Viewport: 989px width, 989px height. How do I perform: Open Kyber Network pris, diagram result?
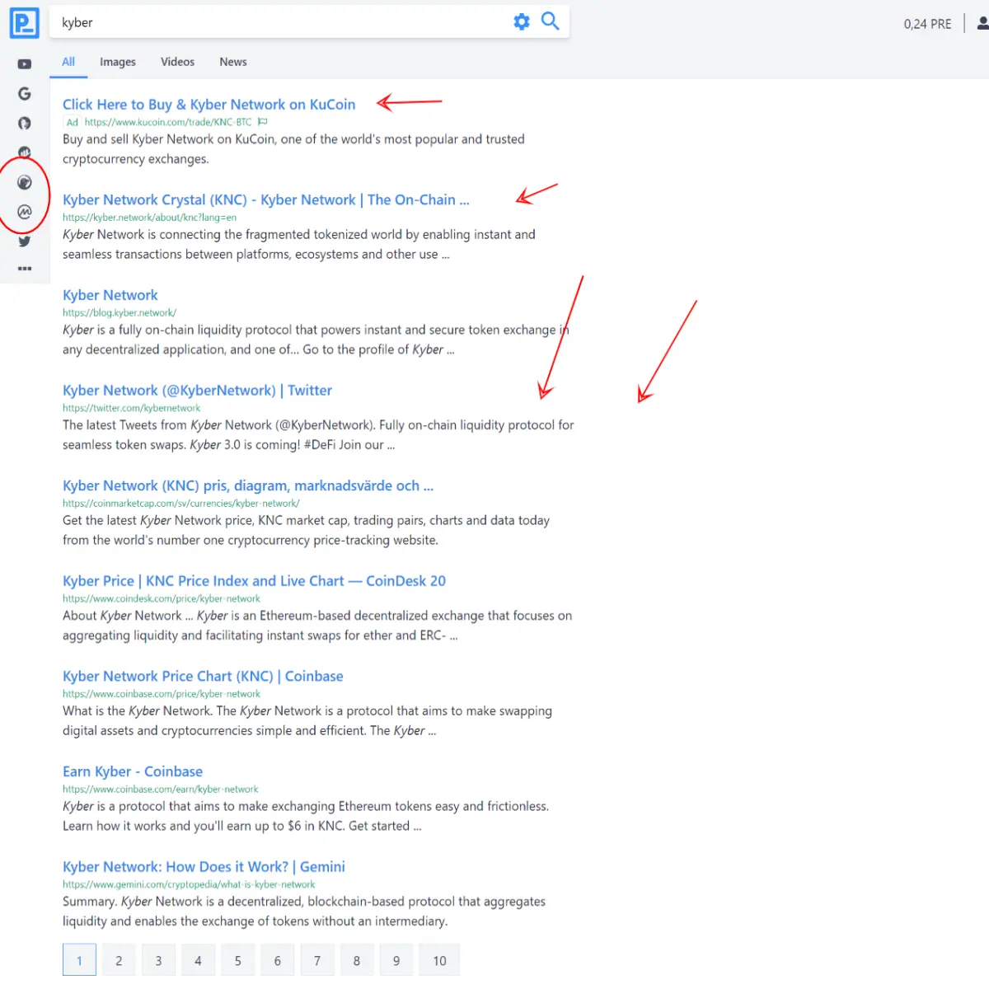pyautogui.click(x=248, y=485)
